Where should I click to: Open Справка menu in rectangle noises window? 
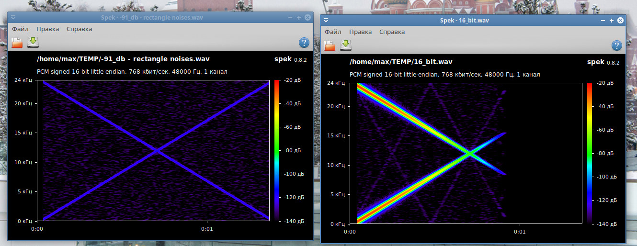pos(80,29)
